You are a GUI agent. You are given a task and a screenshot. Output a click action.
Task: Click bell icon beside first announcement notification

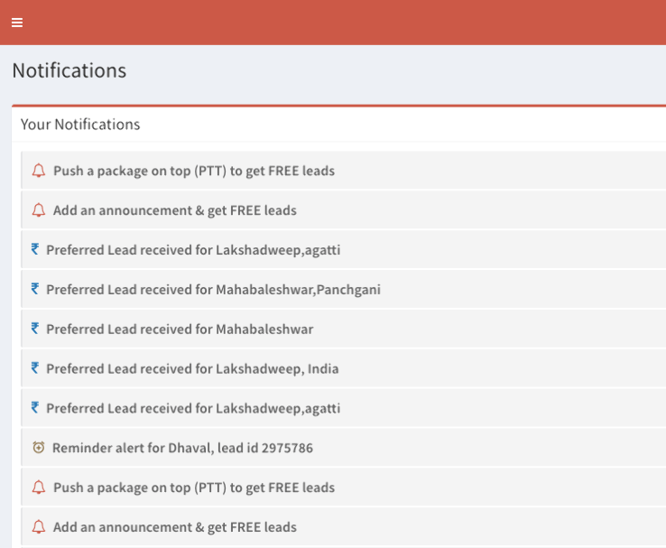pyautogui.click(x=39, y=209)
